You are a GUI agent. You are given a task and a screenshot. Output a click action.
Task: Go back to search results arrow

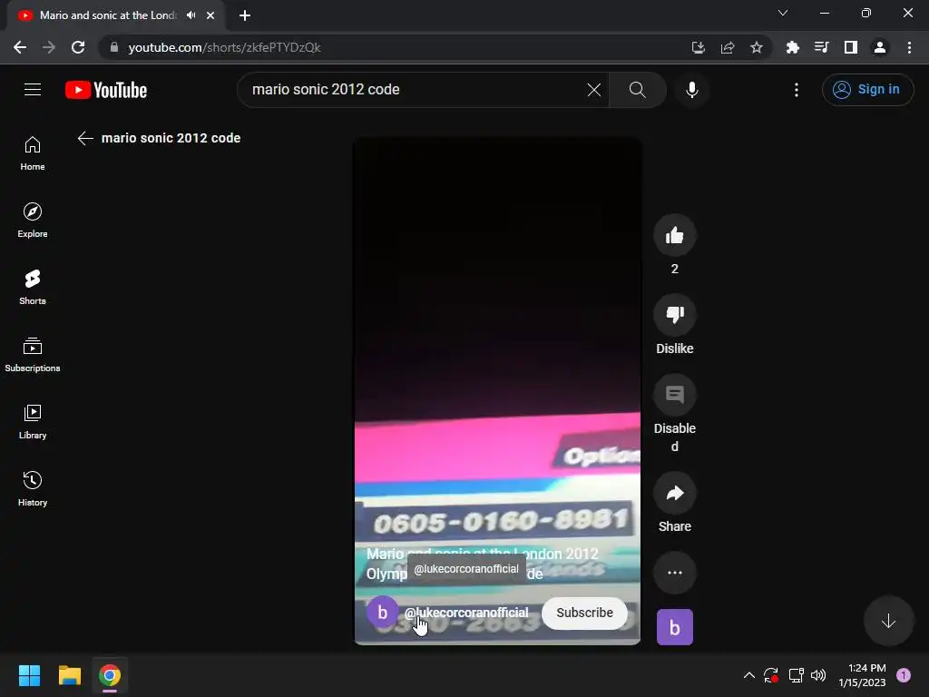click(85, 138)
